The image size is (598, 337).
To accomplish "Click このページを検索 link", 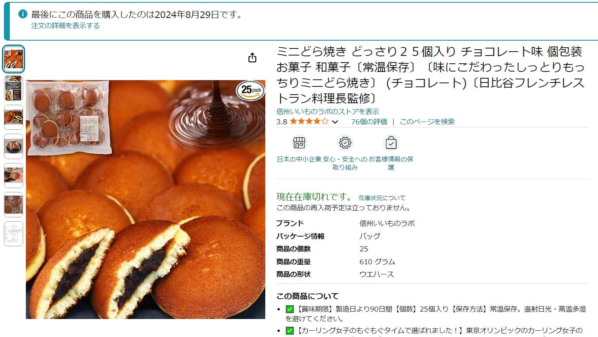I will pyautogui.click(x=427, y=122).
